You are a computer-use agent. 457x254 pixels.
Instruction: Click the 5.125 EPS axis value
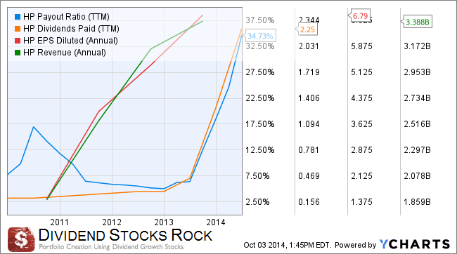click(361, 72)
